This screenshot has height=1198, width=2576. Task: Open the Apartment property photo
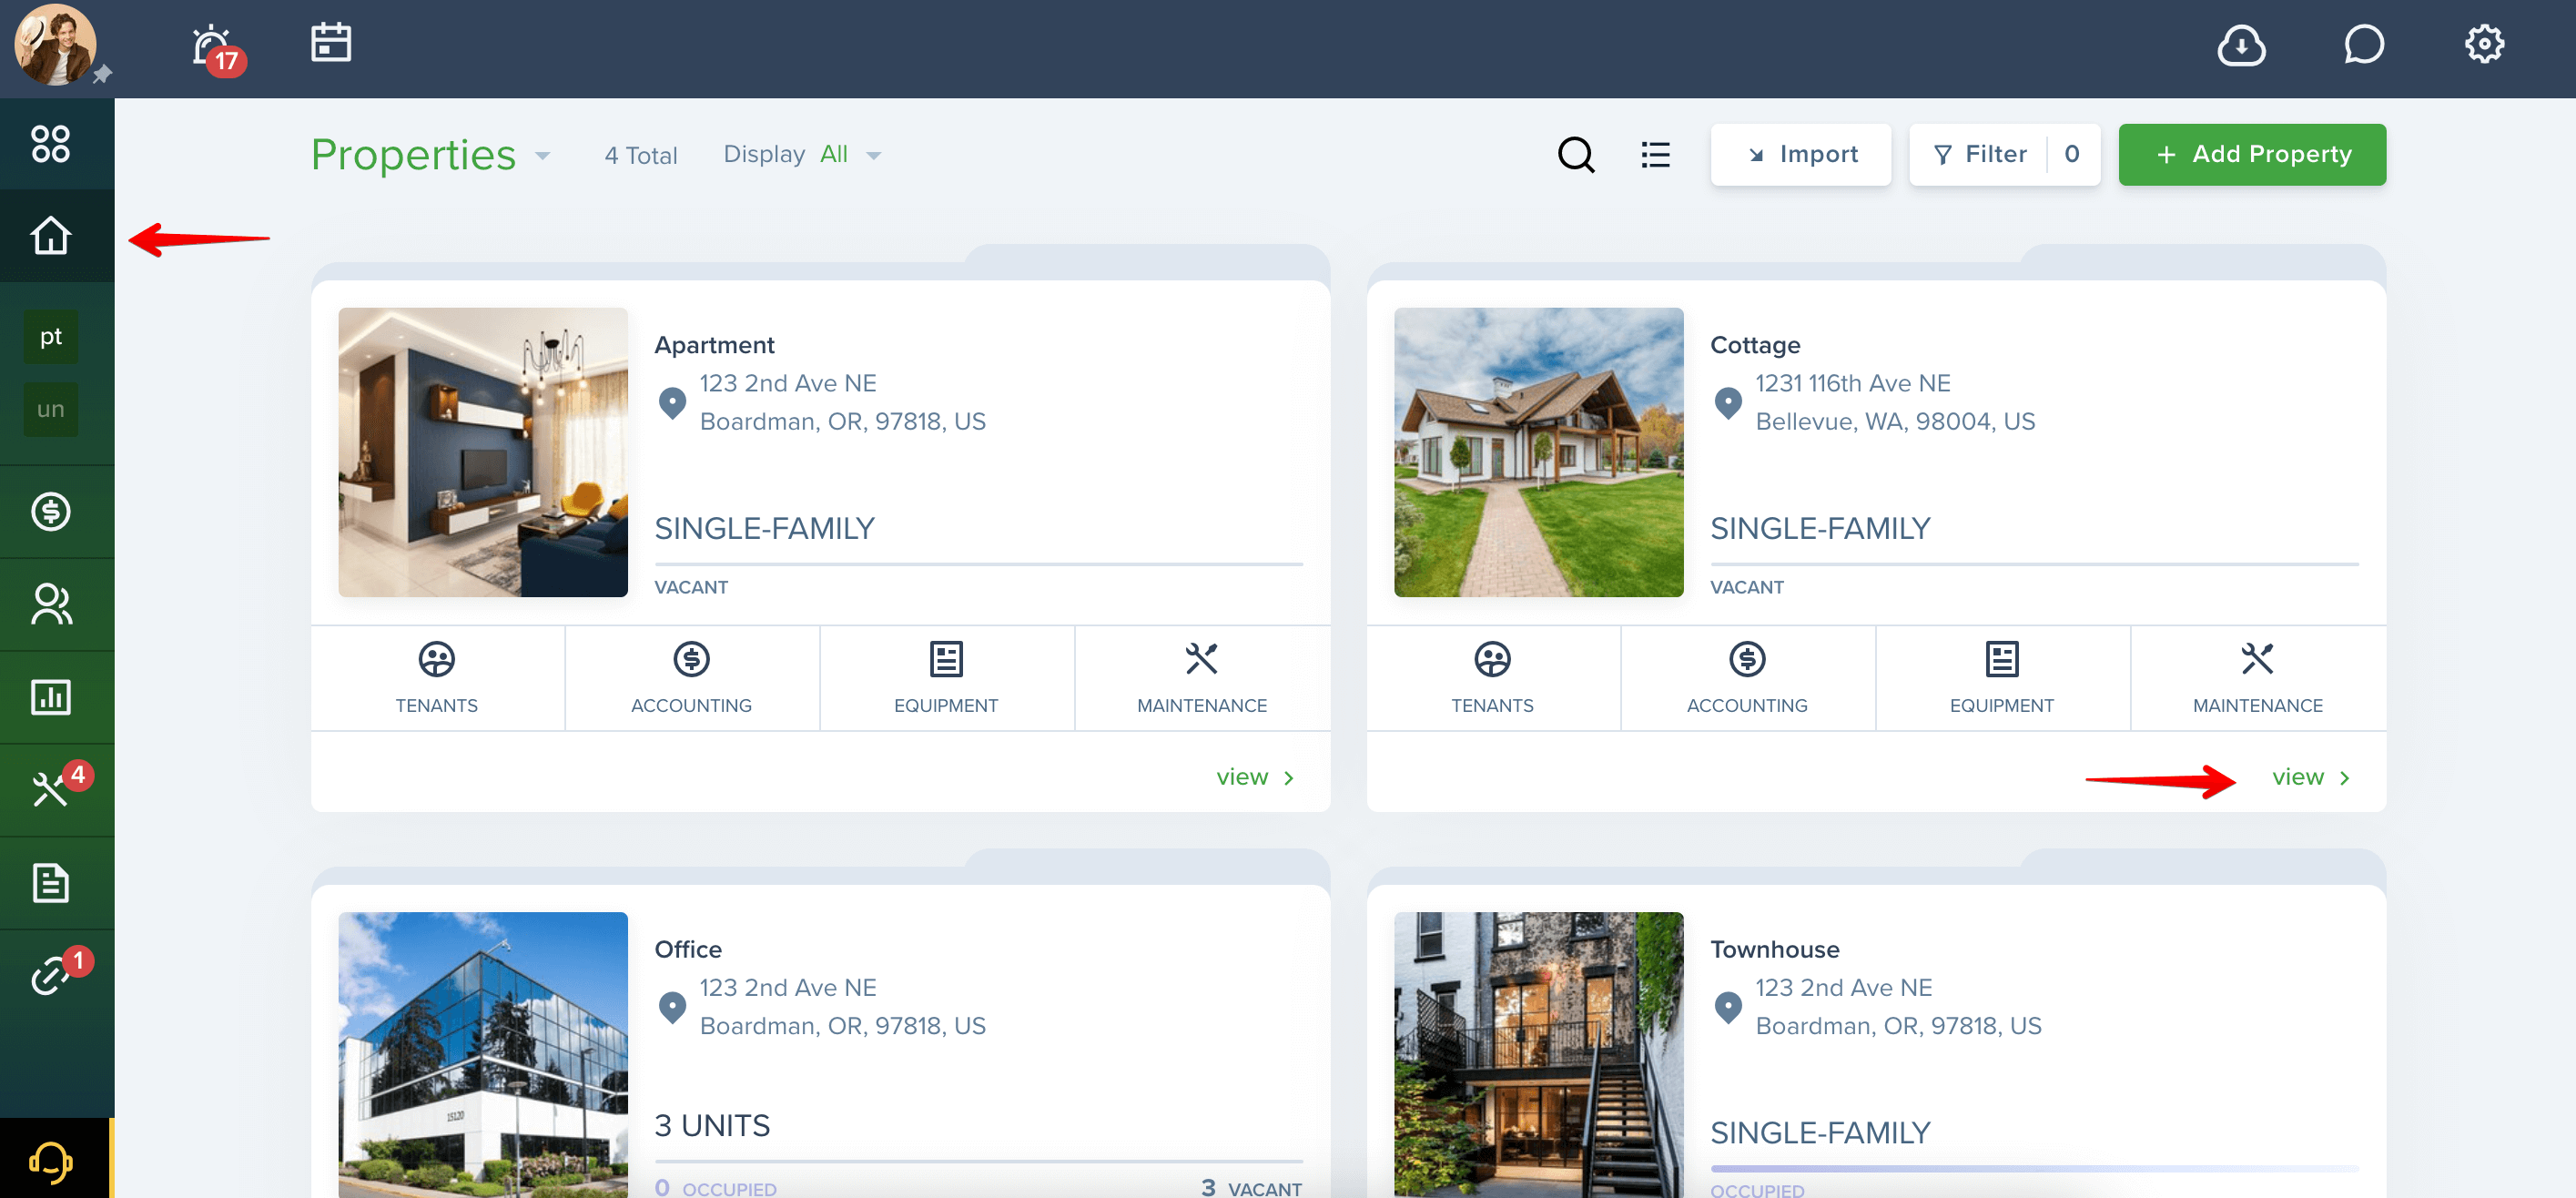pos(483,452)
